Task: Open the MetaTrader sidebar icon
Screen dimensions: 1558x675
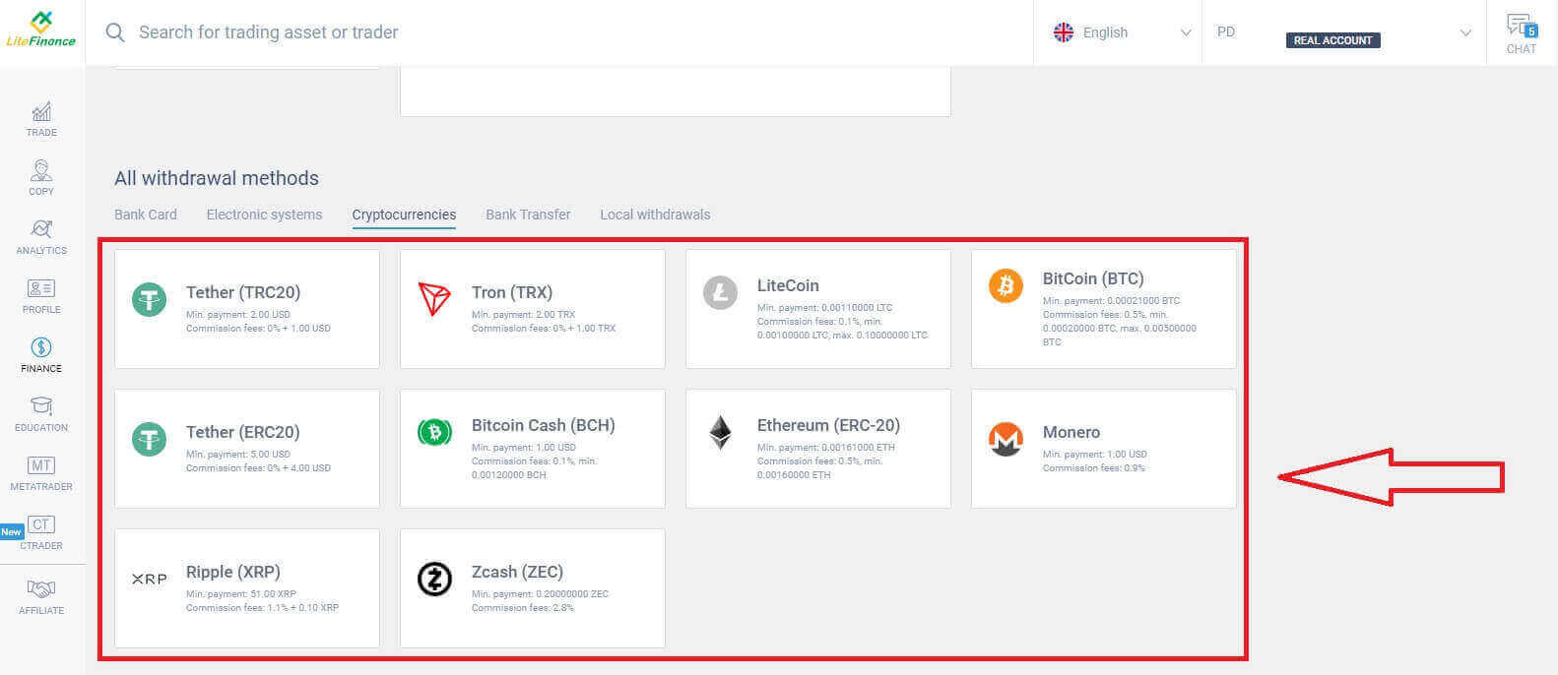Action: [41, 465]
